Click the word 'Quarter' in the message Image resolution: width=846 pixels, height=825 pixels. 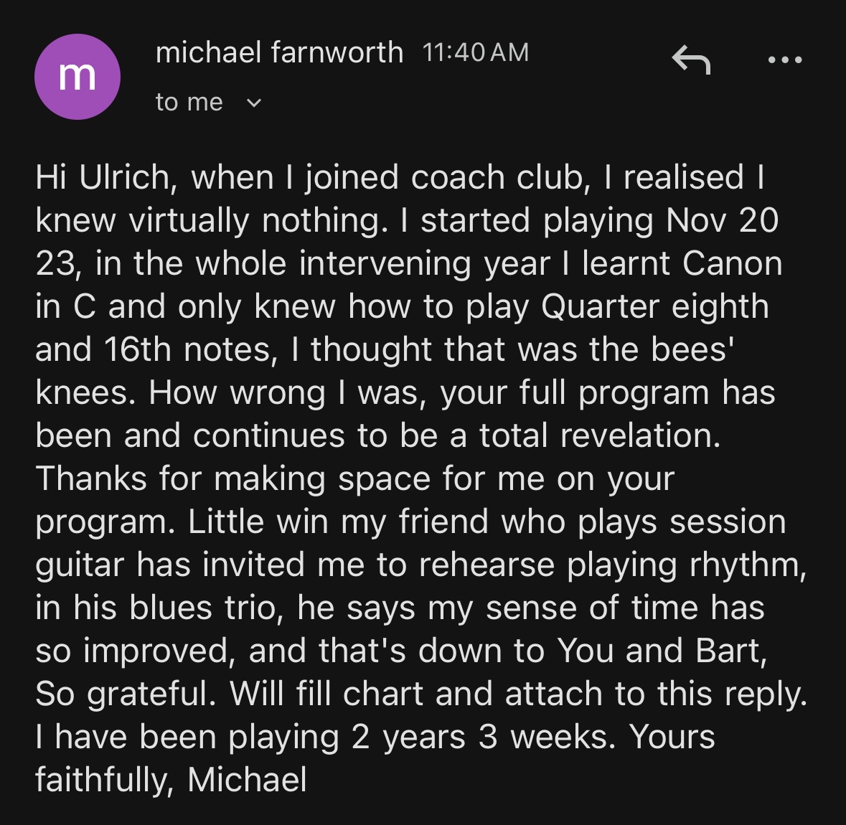(600, 307)
